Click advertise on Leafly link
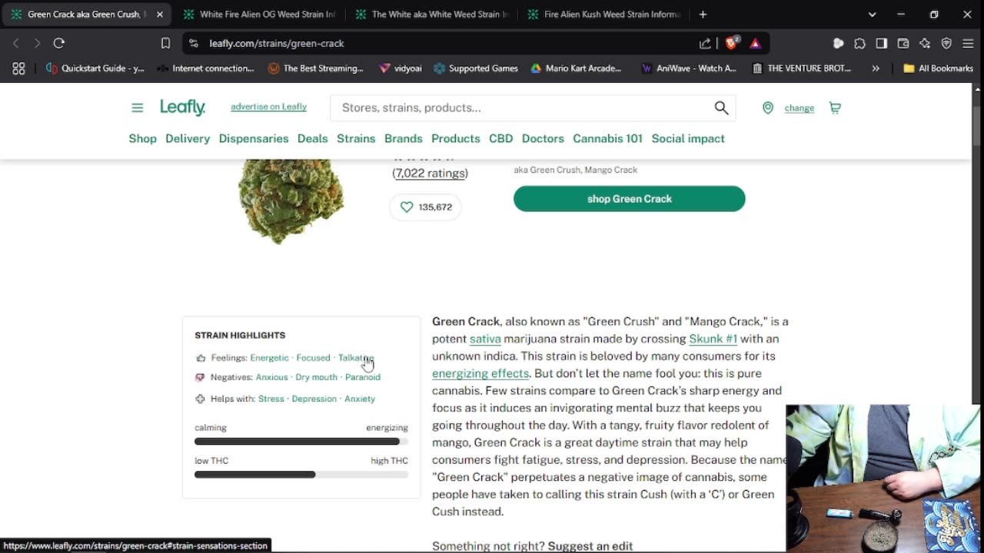984x553 pixels. (x=268, y=107)
